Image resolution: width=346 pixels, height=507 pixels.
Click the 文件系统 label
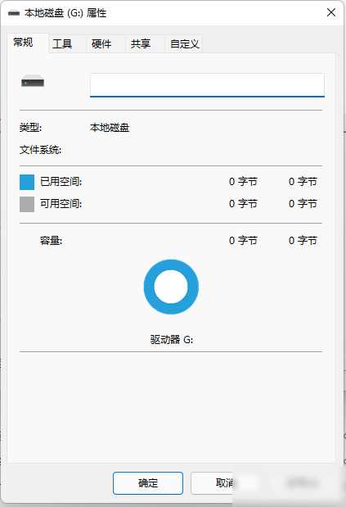[x=40, y=150]
